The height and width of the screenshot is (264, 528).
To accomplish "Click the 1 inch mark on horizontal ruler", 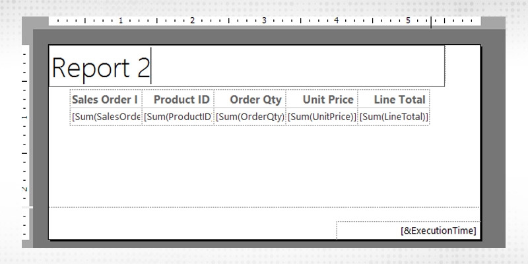I will 121,20.
